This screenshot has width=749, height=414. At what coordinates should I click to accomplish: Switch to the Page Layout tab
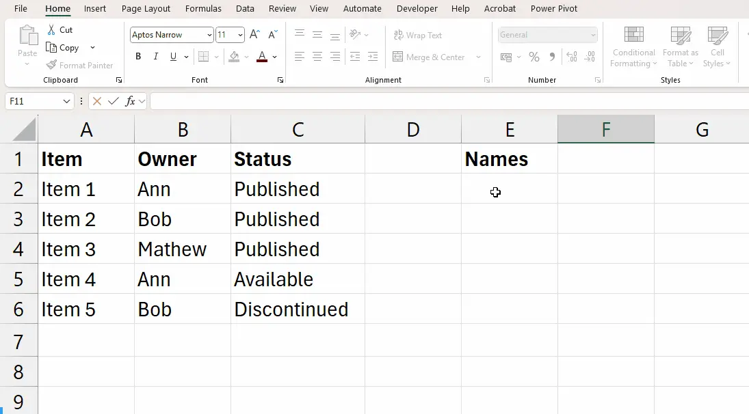(146, 9)
